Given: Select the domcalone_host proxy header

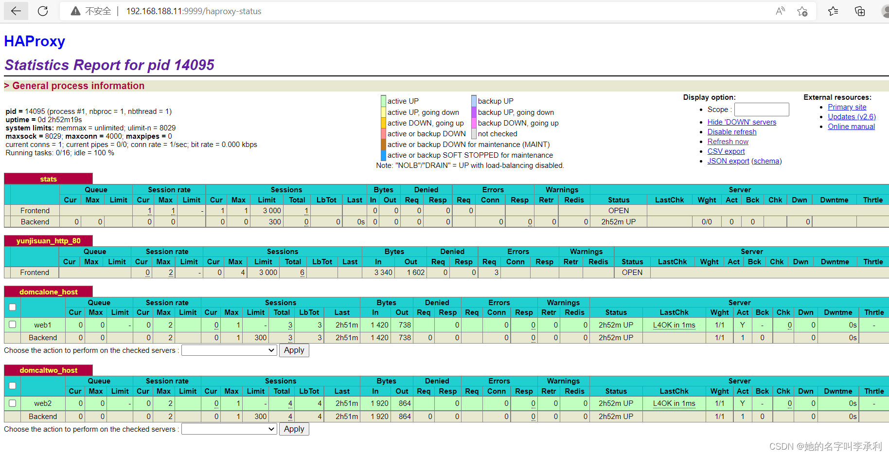Looking at the screenshot, I should 48,292.
